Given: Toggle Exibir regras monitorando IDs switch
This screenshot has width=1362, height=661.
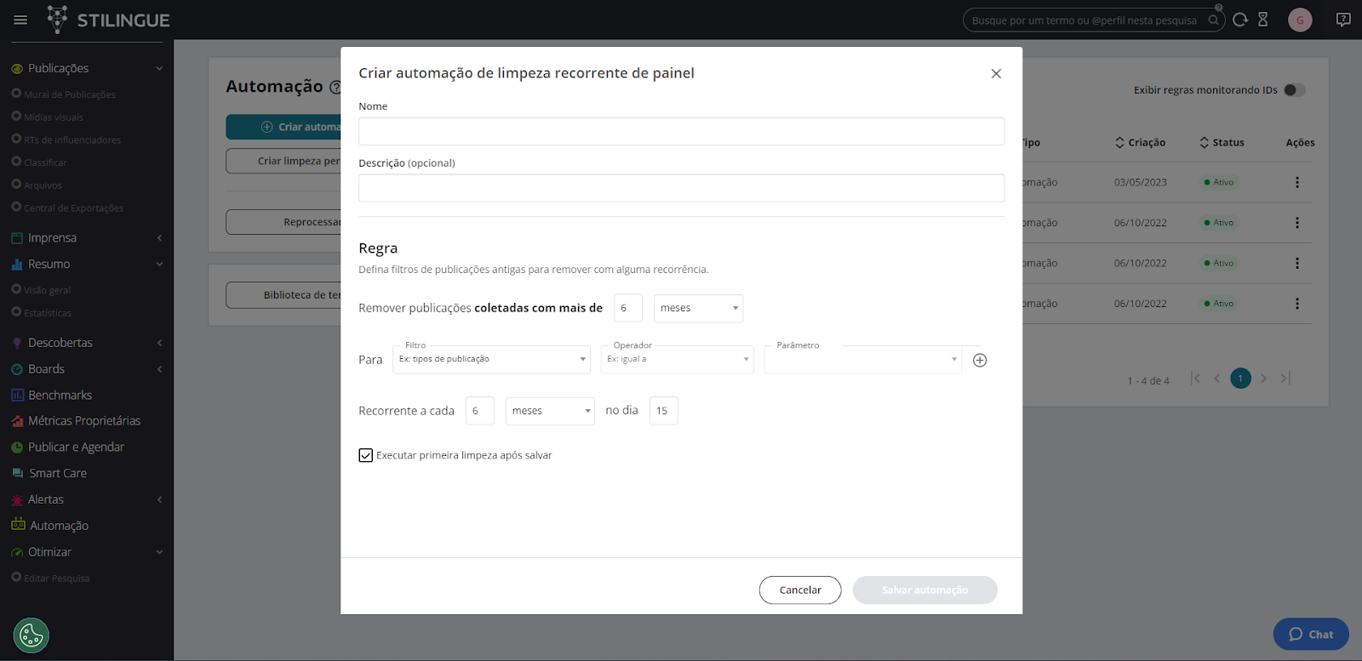Looking at the screenshot, I should click(x=1294, y=90).
